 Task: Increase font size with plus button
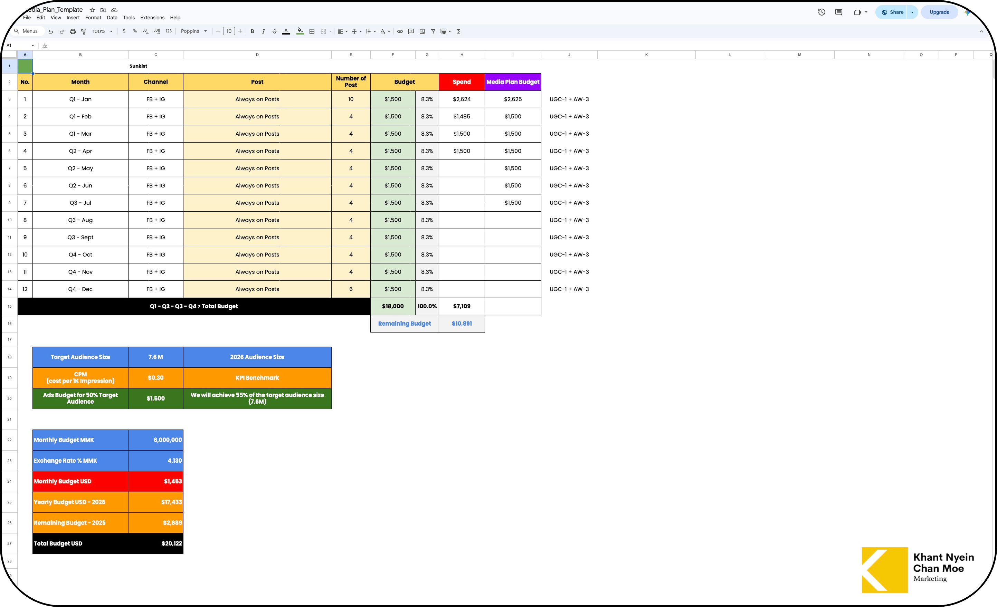pos(240,31)
